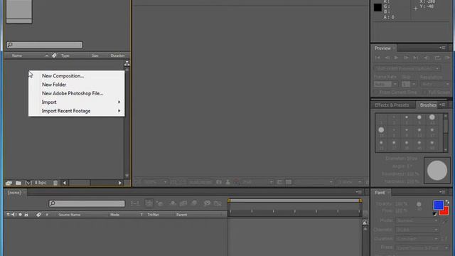The image size is (455, 256).
Task: Click the timeline layer search field
Action: pos(87,203)
